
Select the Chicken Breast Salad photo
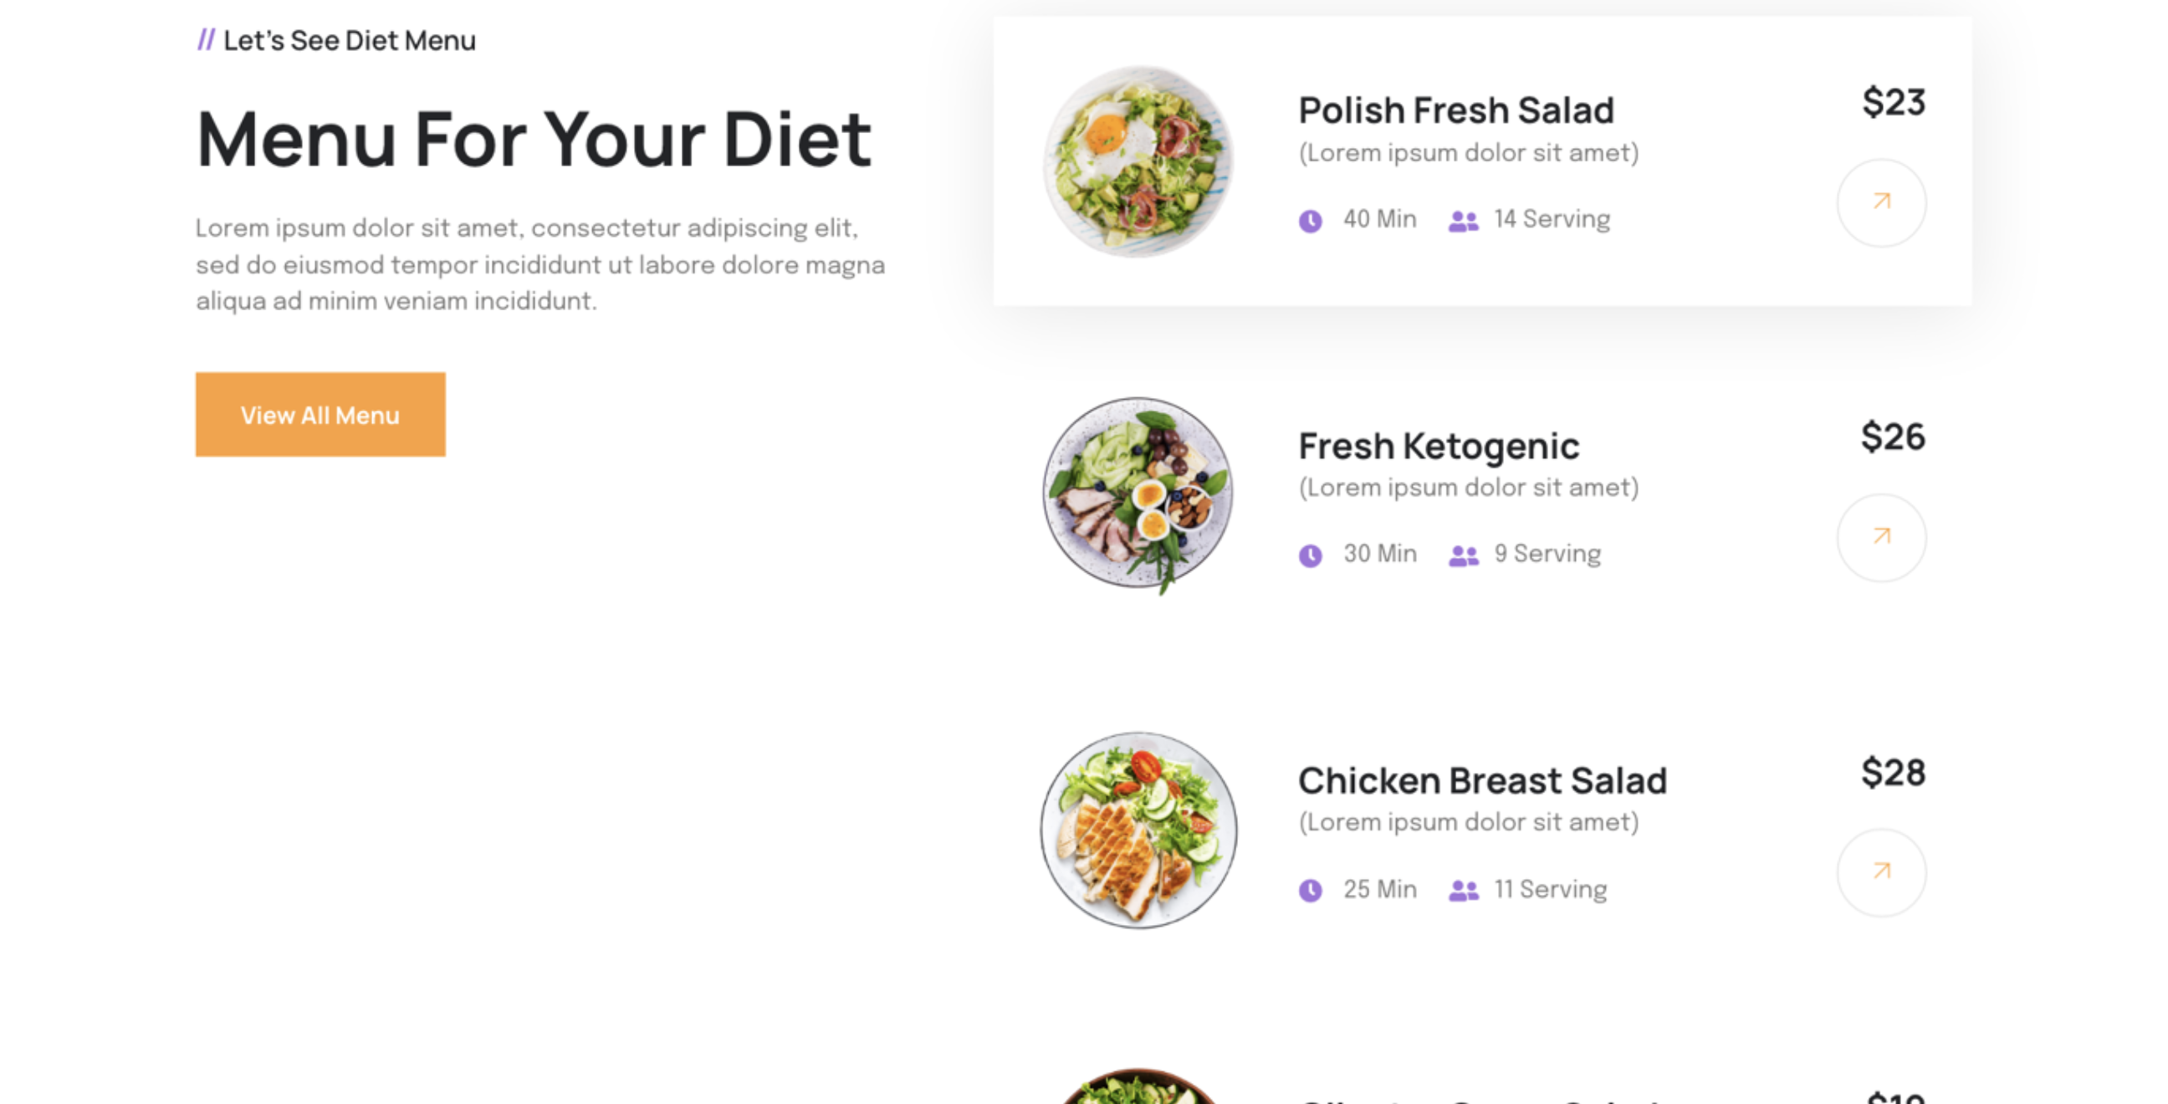coord(1138,831)
